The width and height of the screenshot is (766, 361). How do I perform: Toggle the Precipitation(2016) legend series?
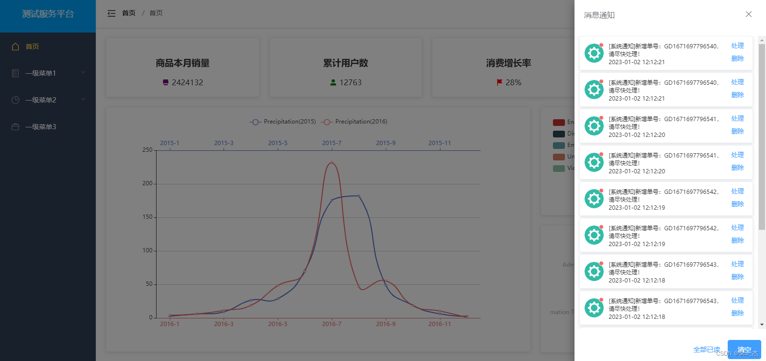pyautogui.click(x=354, y=122)
